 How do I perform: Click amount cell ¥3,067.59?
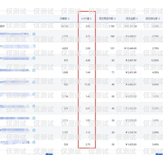pyautogui.click(x=131, y=60)
